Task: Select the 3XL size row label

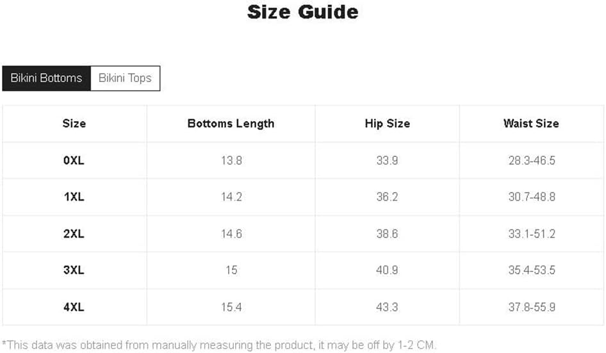Action: point(74,270)
